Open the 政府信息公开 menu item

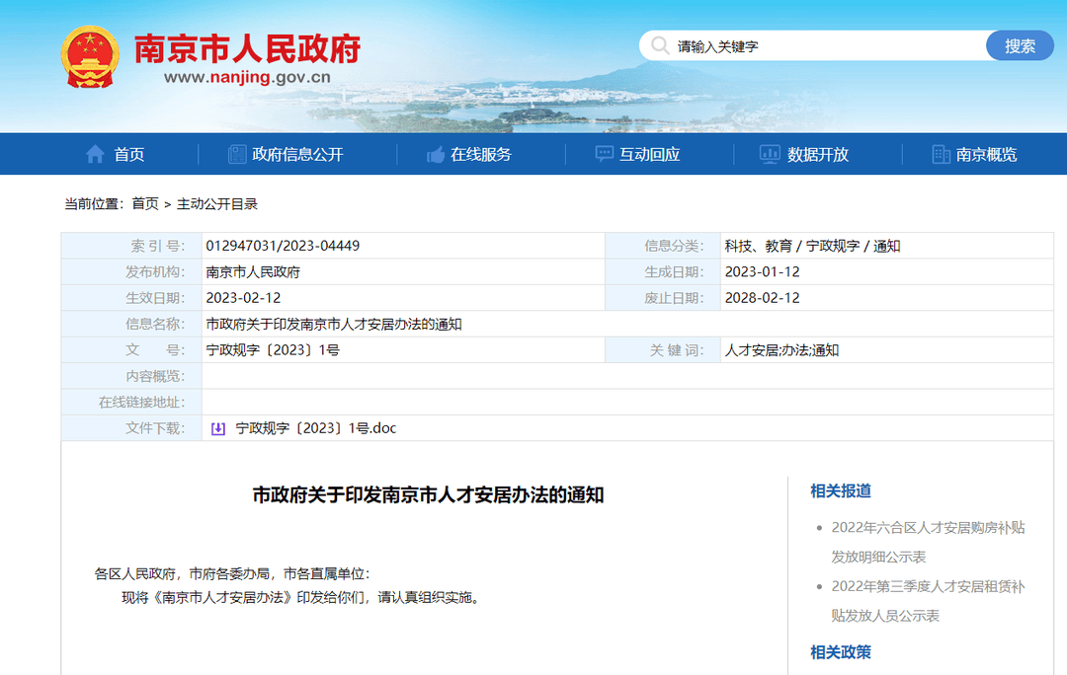(297, 154)
